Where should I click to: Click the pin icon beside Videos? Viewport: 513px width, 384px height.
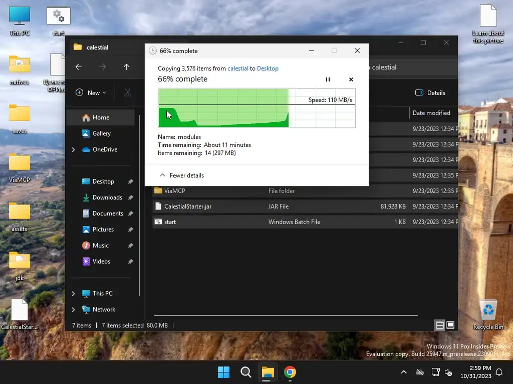click(130, 261)
